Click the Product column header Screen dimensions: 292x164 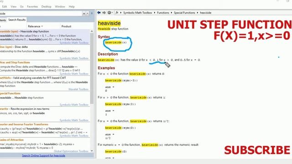[66, 26]
